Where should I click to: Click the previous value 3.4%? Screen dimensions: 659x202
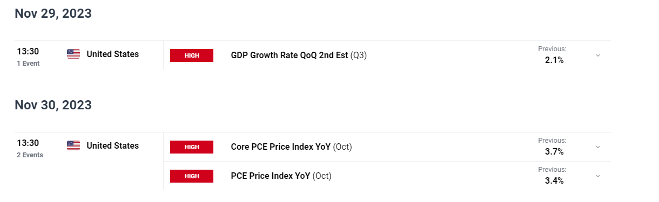[554, 181]
